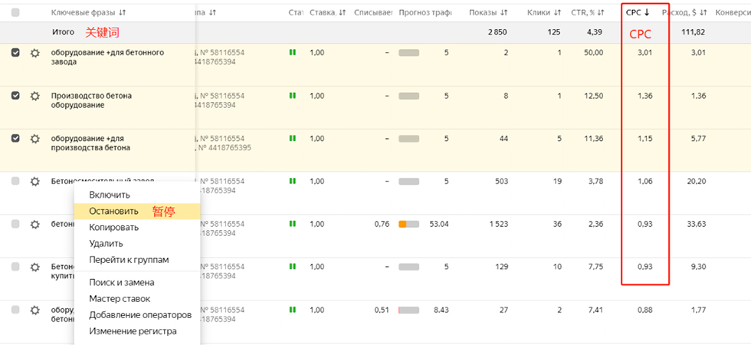Click 'Мастер ставок' menu entry
Image resolution: width=751 pixels, height=345 pixels.
[120, 298]
